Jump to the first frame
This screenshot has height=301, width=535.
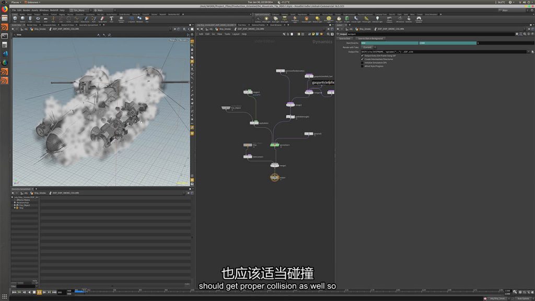pyautogui.click(x=14, y=292)
